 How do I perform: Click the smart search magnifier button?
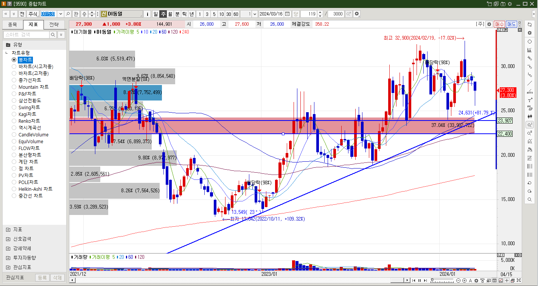tap(53, 35)
